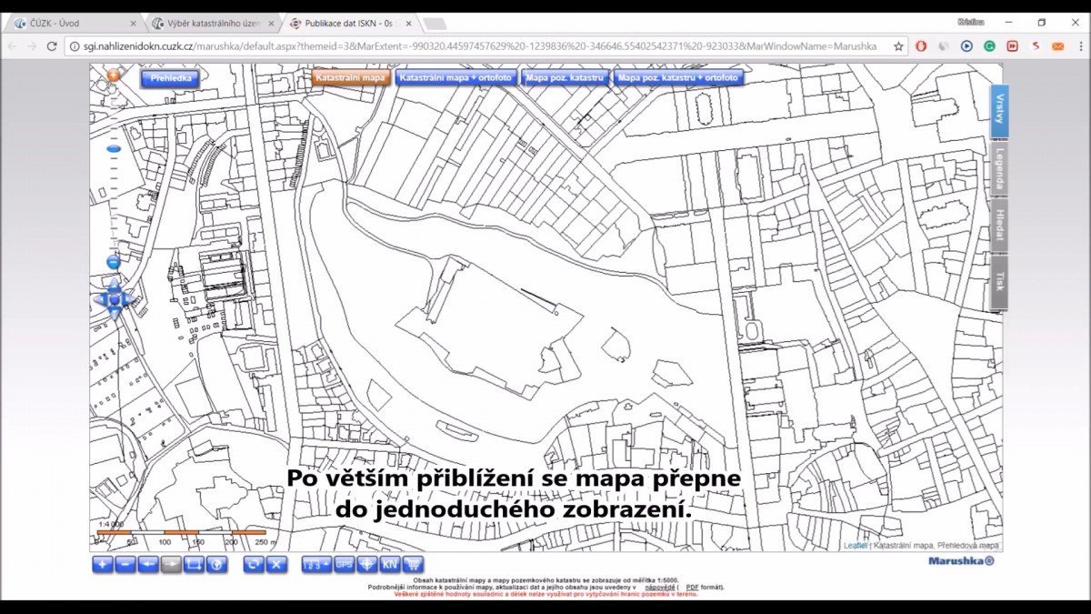The height and width of the screenshot is (614, 1091).
Task: Reload the page with browser refresh button
Action: click(52, 45)
